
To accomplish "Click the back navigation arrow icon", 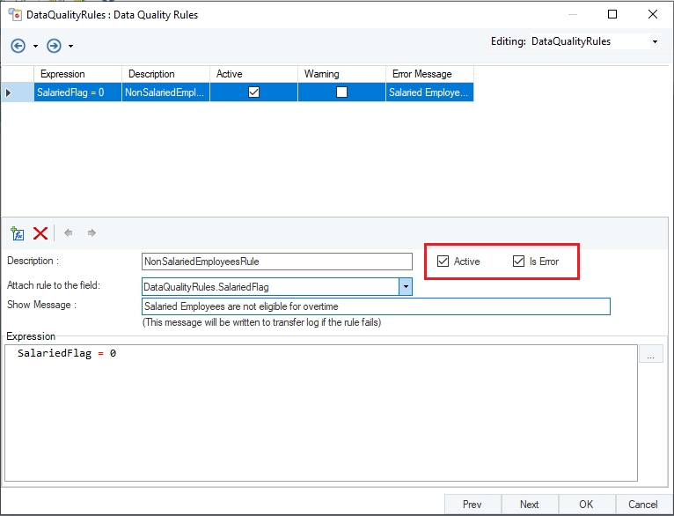I will 18,45.
